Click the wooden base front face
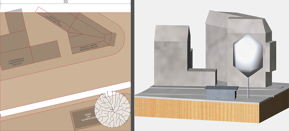 click(x=197, y=110)
